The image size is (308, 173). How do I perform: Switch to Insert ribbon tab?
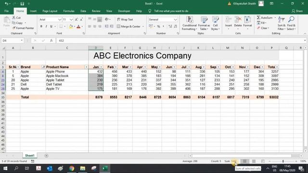tap(33, 11)
